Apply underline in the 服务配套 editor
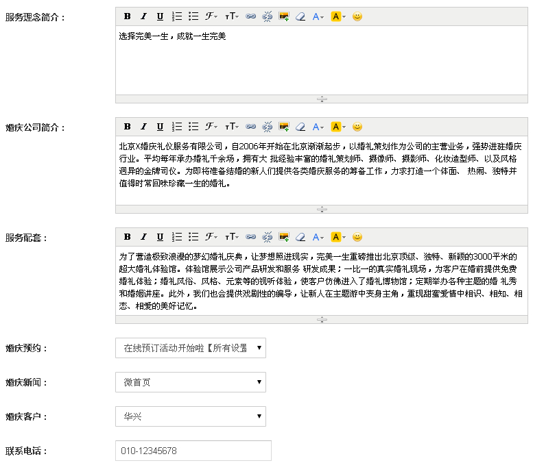This screenshot has height=463, width=533. tap(160, 237)
